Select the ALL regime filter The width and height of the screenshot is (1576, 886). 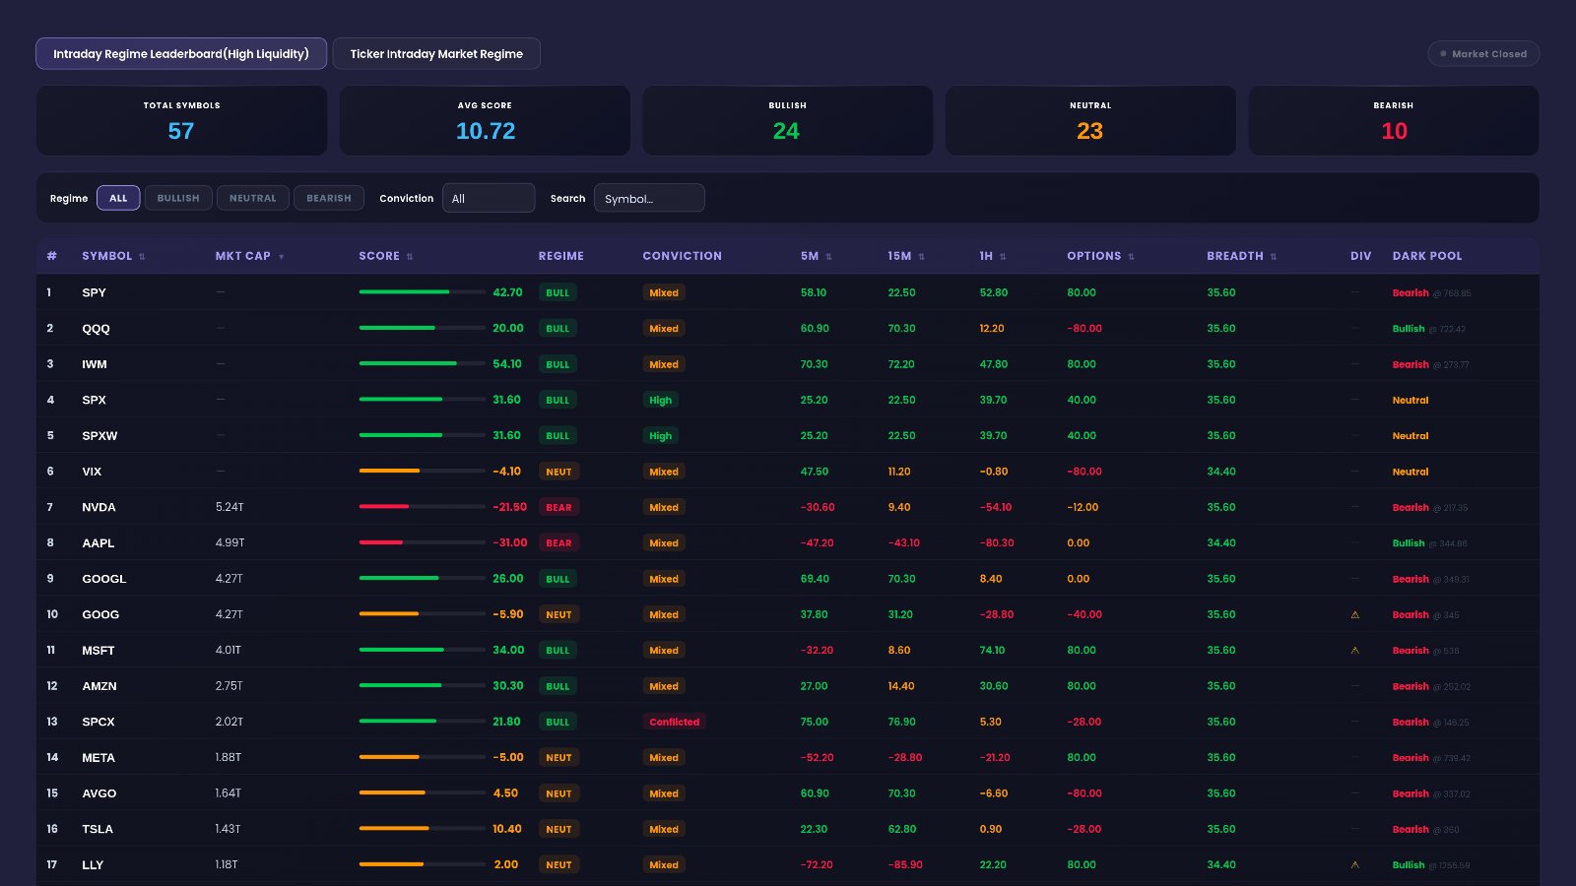click(118, 198)
